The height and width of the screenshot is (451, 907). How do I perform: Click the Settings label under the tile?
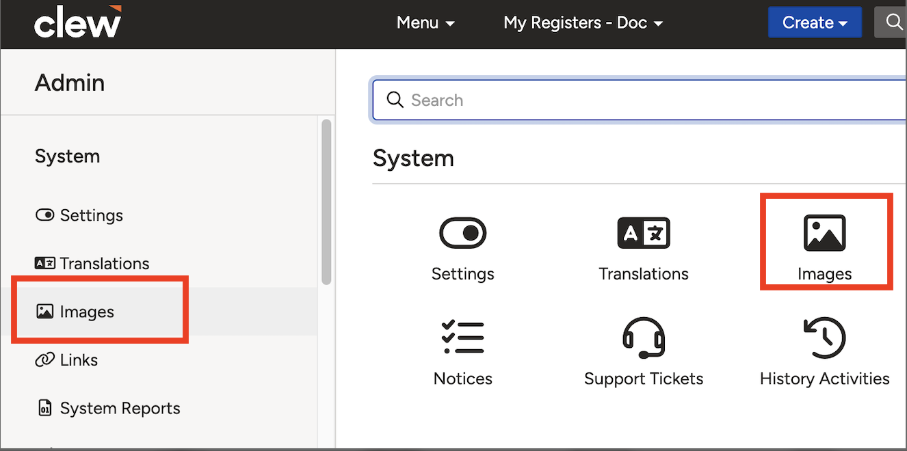(x=462, y=274)
